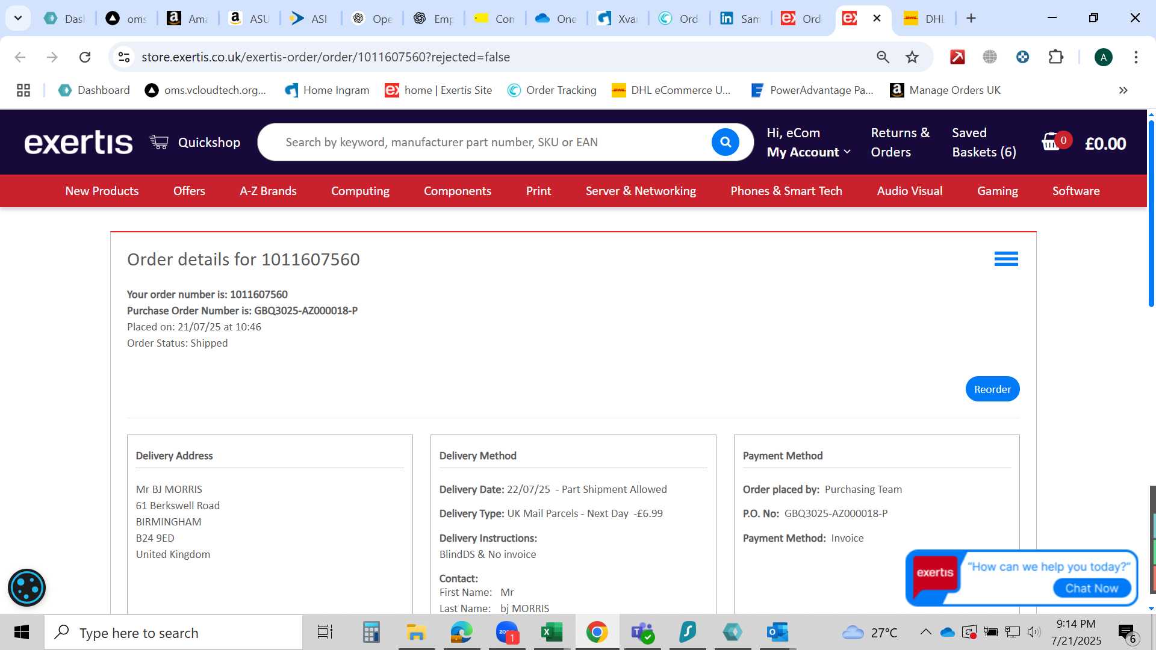Screen dimensions: 1156x650
Task: Open the New Products menu item
Action: [102, 191]
